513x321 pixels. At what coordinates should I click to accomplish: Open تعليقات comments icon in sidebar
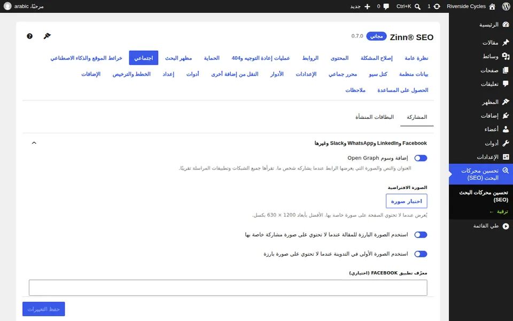(506, 84)
